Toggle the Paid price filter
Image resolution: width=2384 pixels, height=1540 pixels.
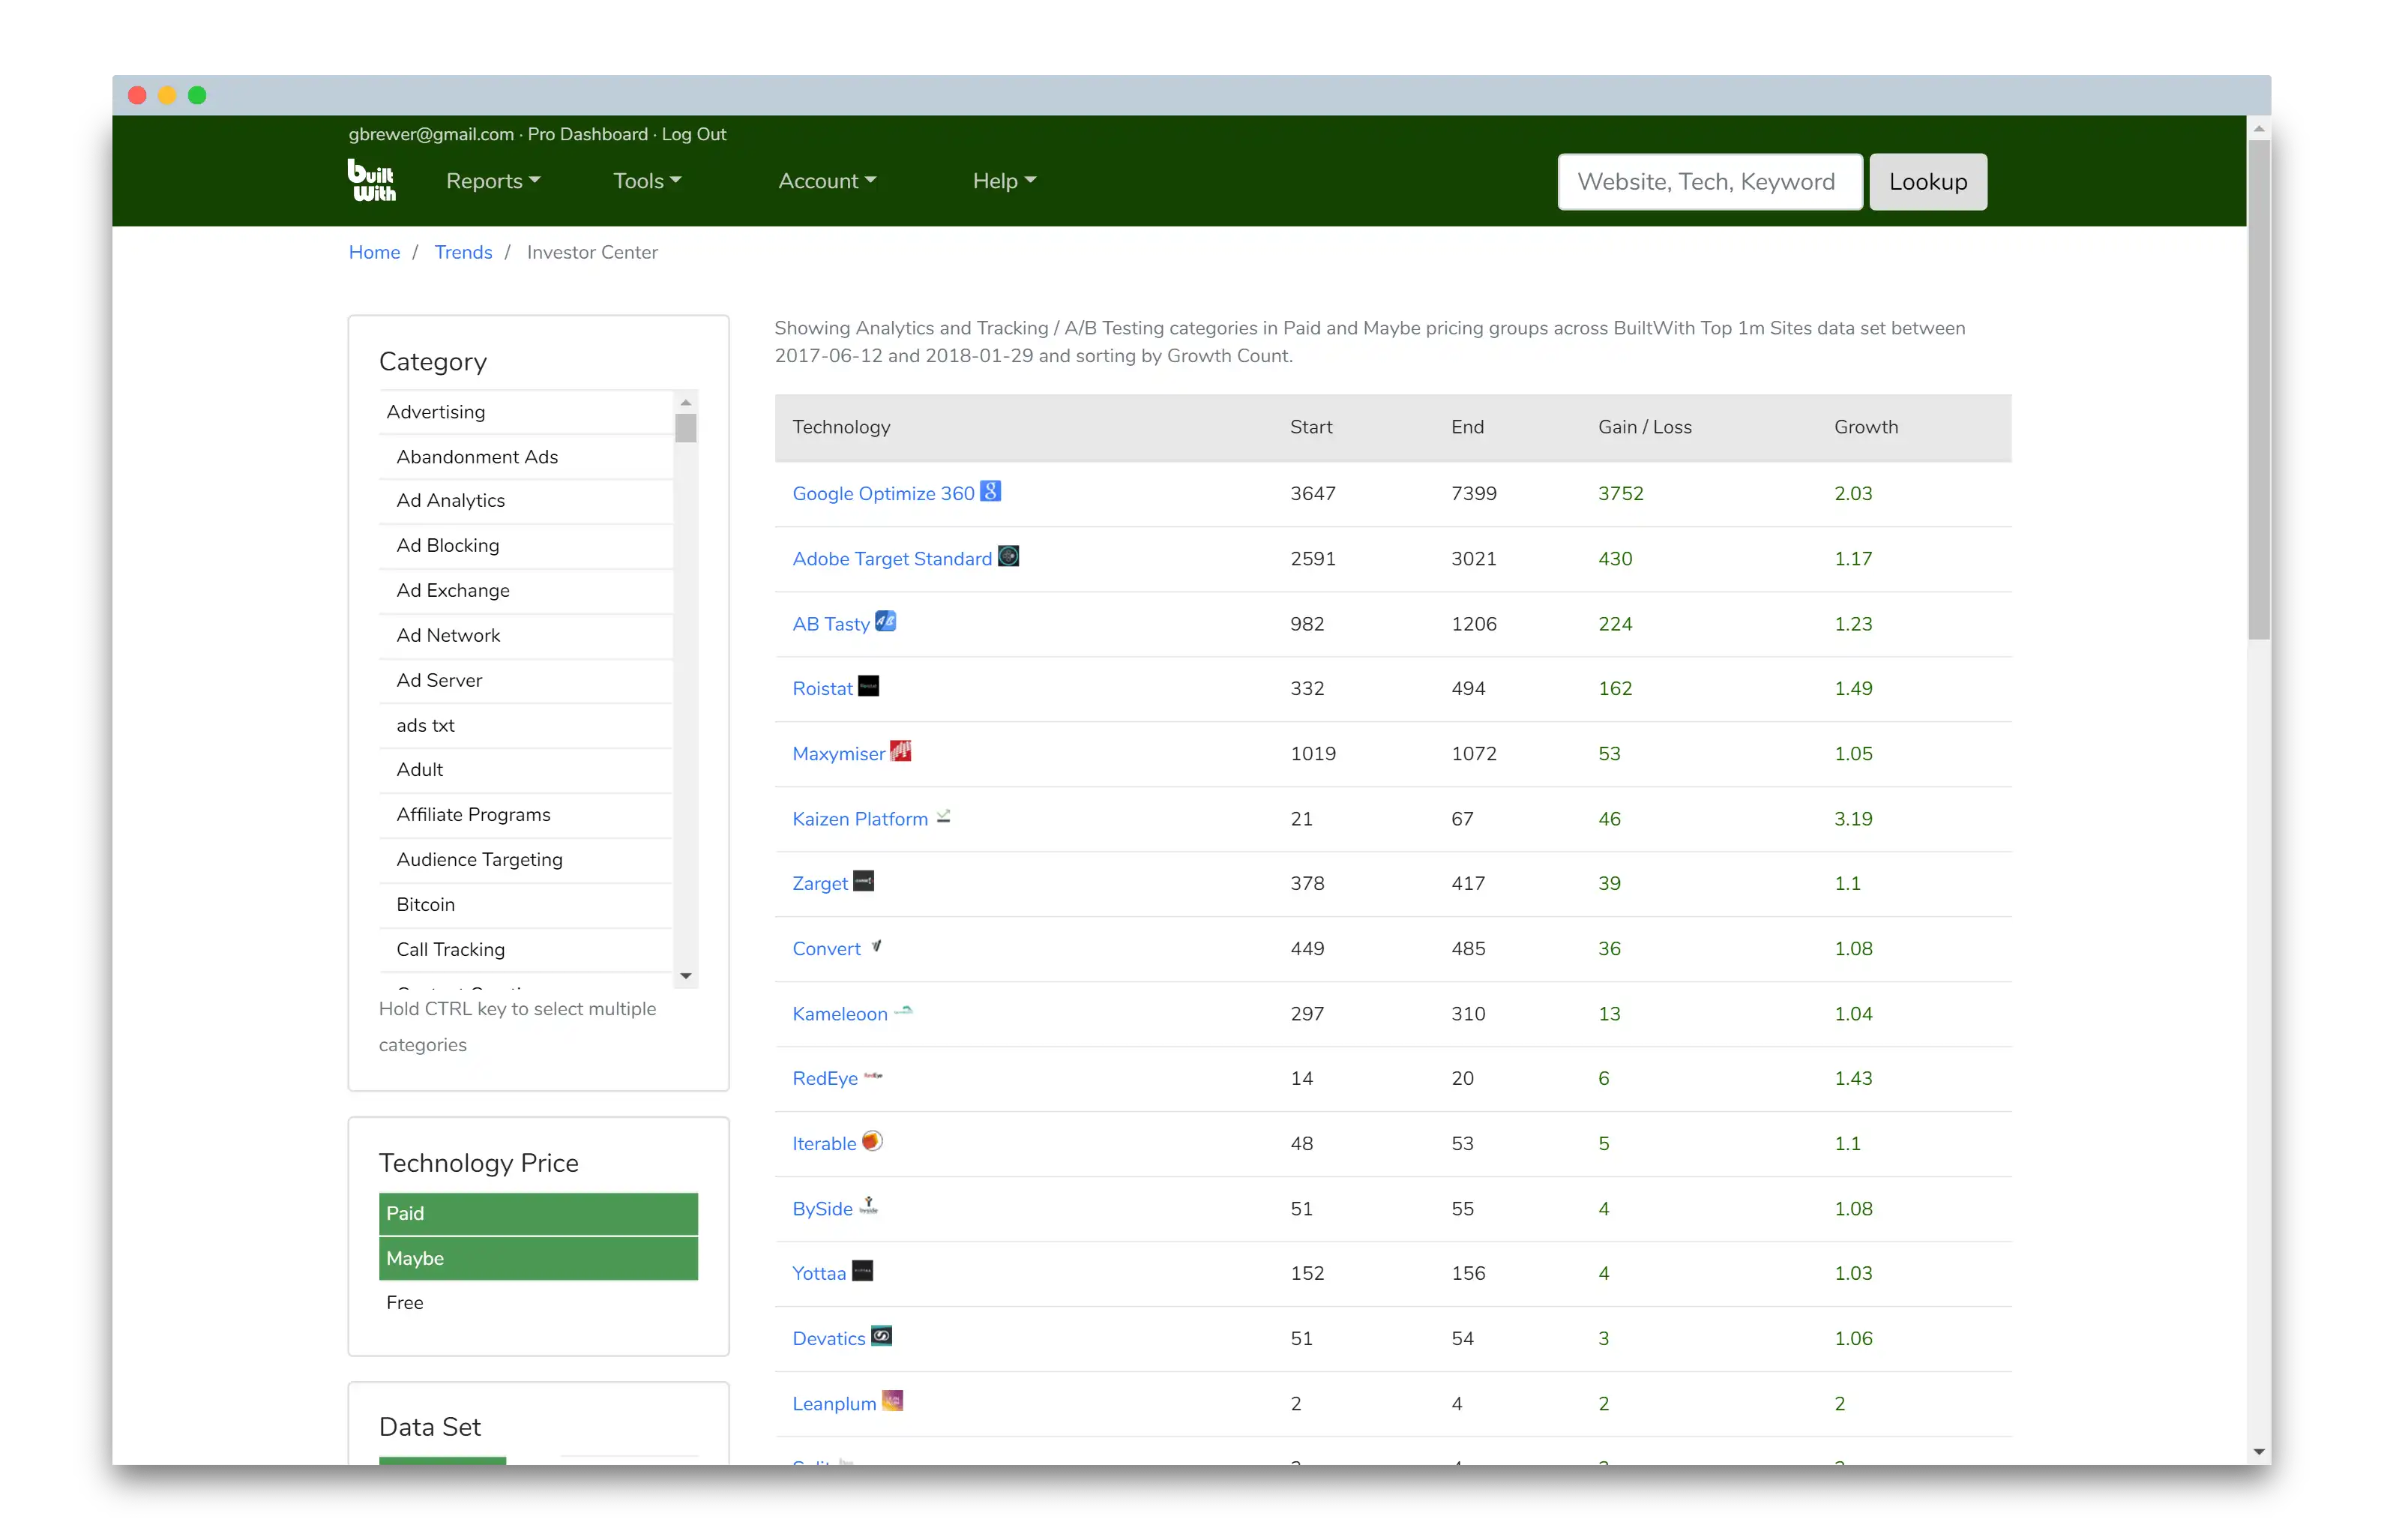pos(538,1214)
